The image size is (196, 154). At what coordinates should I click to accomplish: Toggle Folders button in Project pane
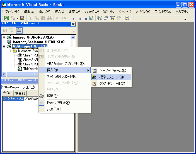[19, 30]
